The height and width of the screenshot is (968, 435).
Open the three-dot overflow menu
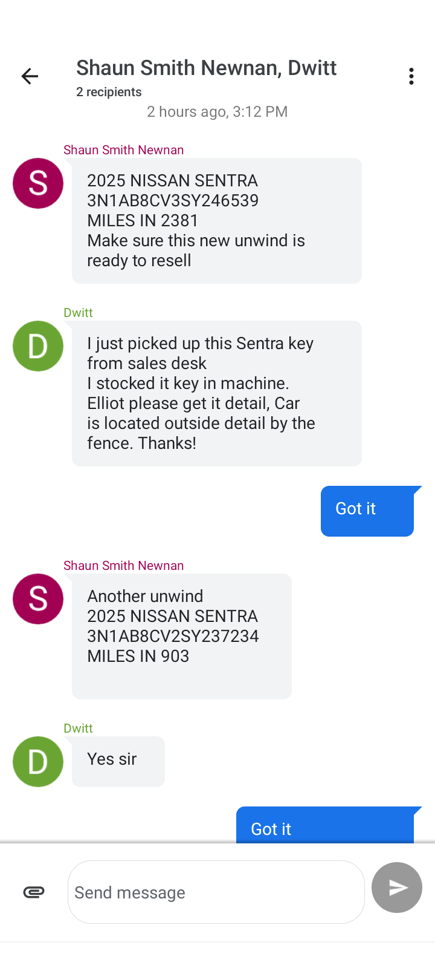411,76
